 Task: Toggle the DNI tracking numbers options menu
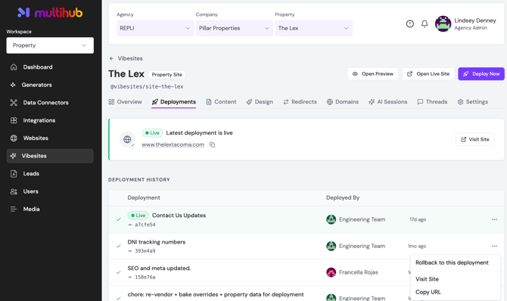pyautogui.click(x=494, y=246)
